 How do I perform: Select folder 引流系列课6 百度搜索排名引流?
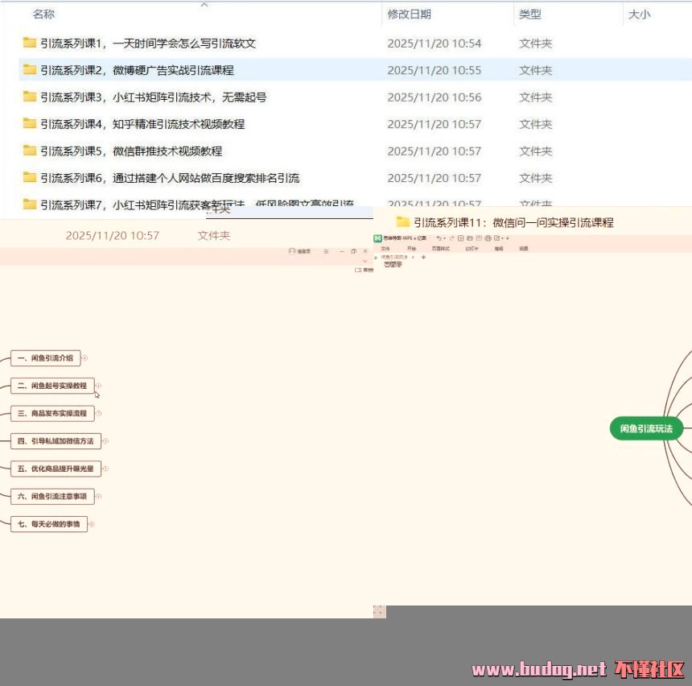click(170, 178)
